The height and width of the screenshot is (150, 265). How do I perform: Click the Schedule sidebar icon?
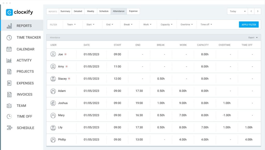click(9, 128)
